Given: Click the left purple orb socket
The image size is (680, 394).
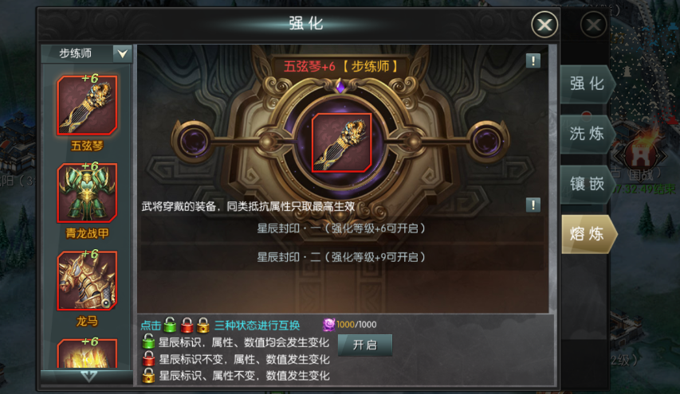Looking at the screenshot, I should point(194,142).
